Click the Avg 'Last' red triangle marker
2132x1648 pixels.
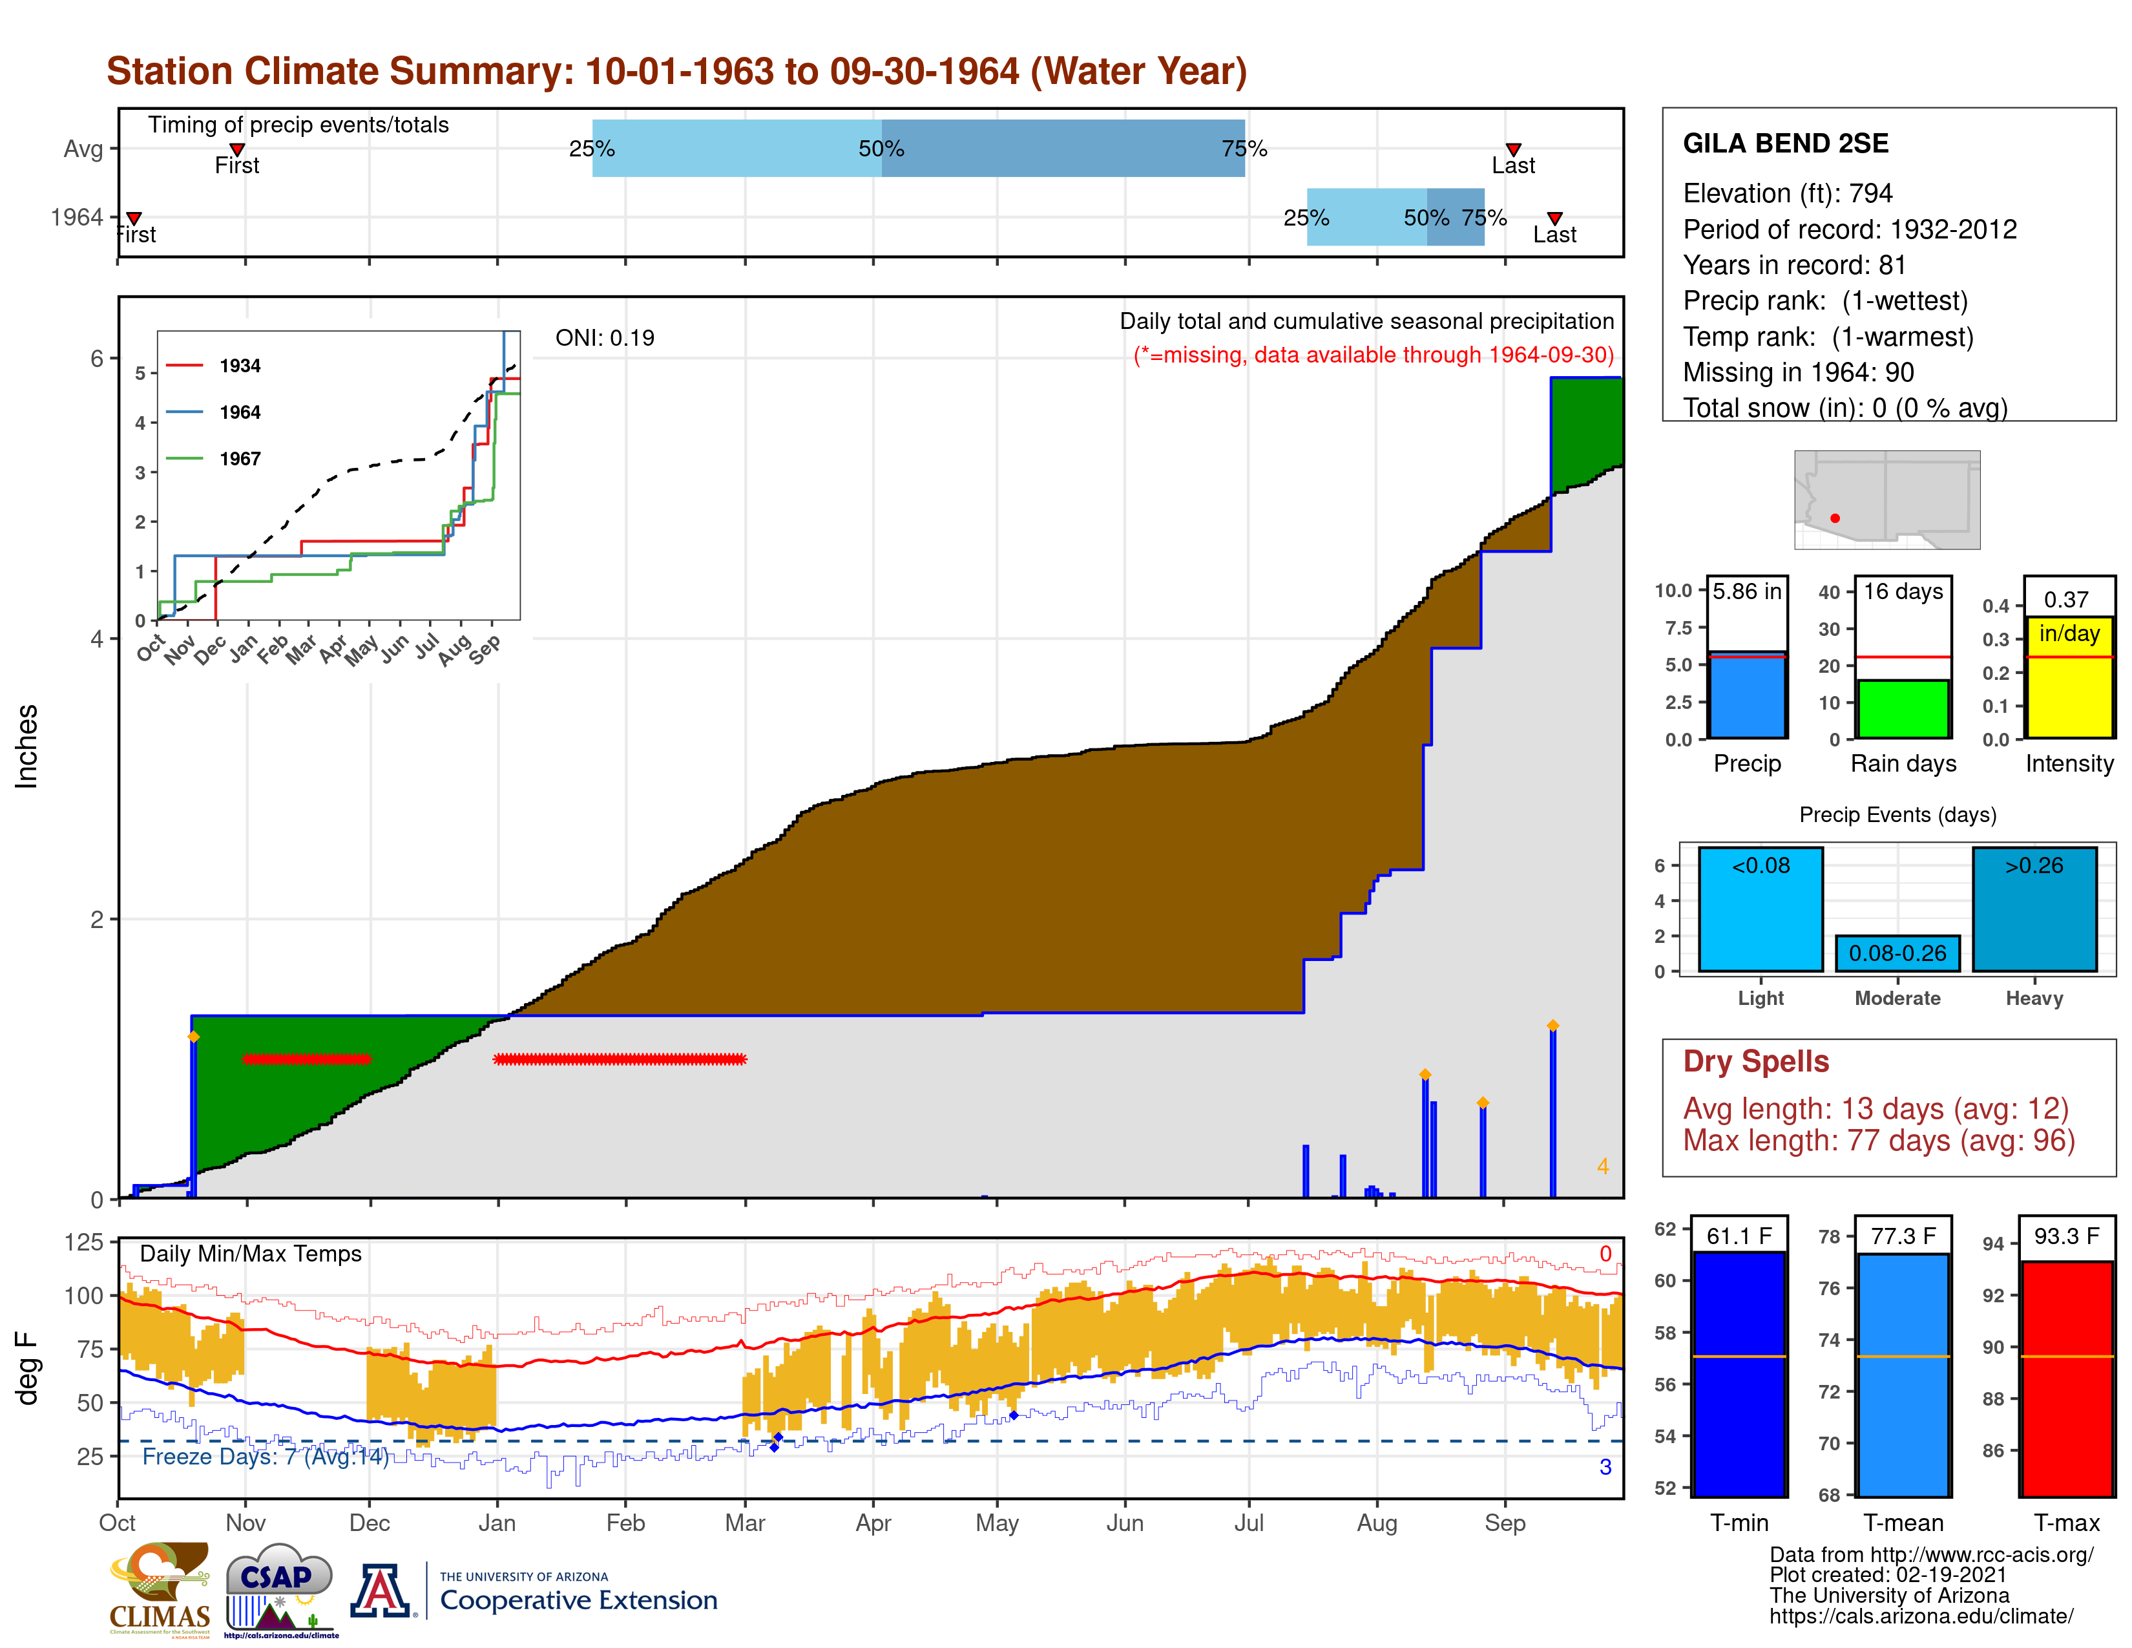(1513, 149)
